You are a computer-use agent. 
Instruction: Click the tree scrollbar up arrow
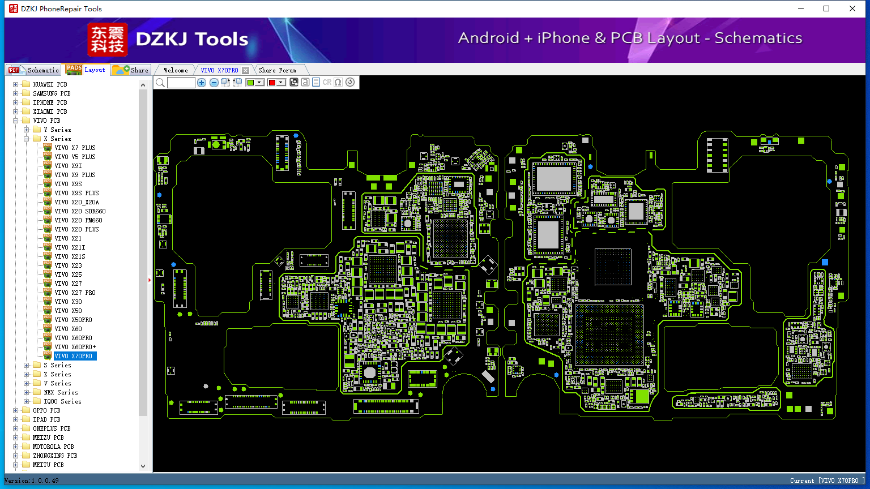tap(143, 85)
